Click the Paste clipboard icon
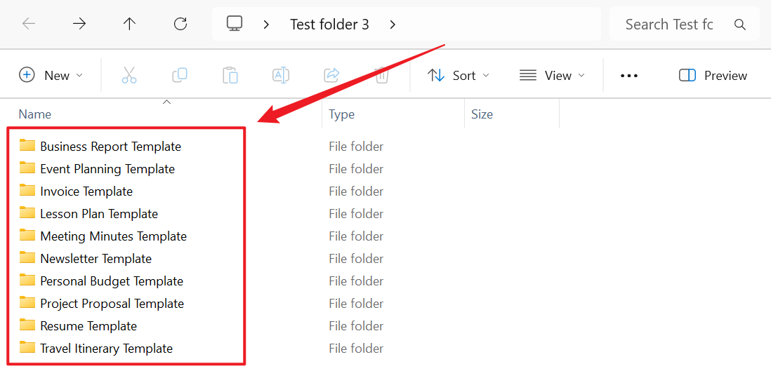Screen dimensions: 771x371 click(x=230, y=76)
